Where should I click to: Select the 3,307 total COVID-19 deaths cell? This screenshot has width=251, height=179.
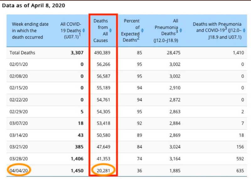(x=77, y=53)
